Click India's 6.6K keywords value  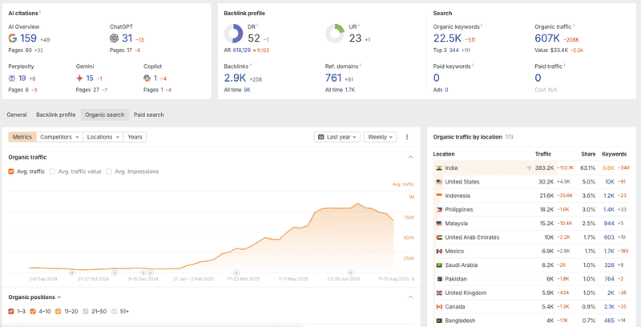[609, 168]
